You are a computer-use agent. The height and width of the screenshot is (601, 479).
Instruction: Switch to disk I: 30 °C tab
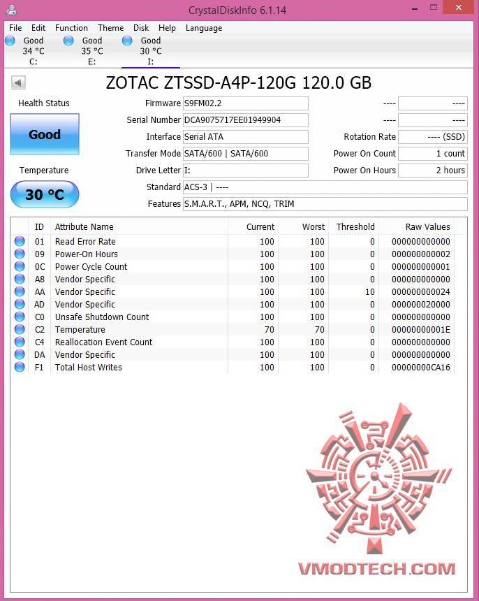coord(151,51)
